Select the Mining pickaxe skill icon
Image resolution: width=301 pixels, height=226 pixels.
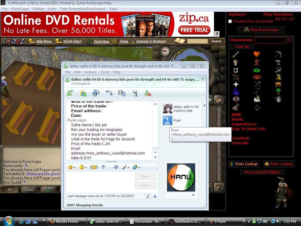[x=278, y=54]
